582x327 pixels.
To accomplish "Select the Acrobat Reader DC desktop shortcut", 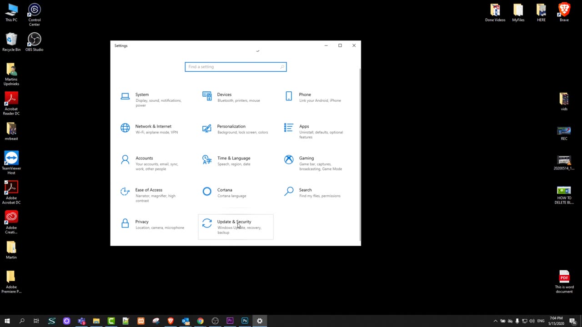I will click(11, 104).
